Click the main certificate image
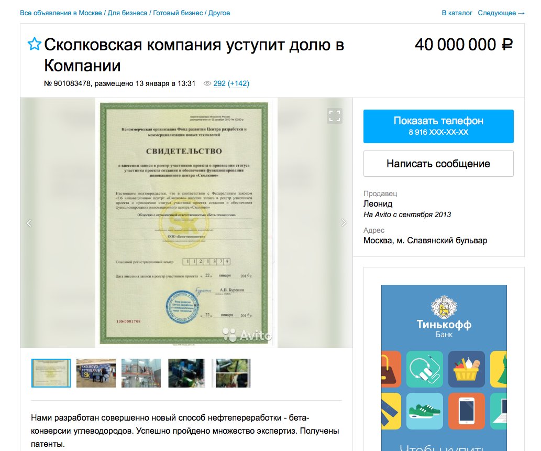This screenshot has height=451, width=541. point(186,223)
